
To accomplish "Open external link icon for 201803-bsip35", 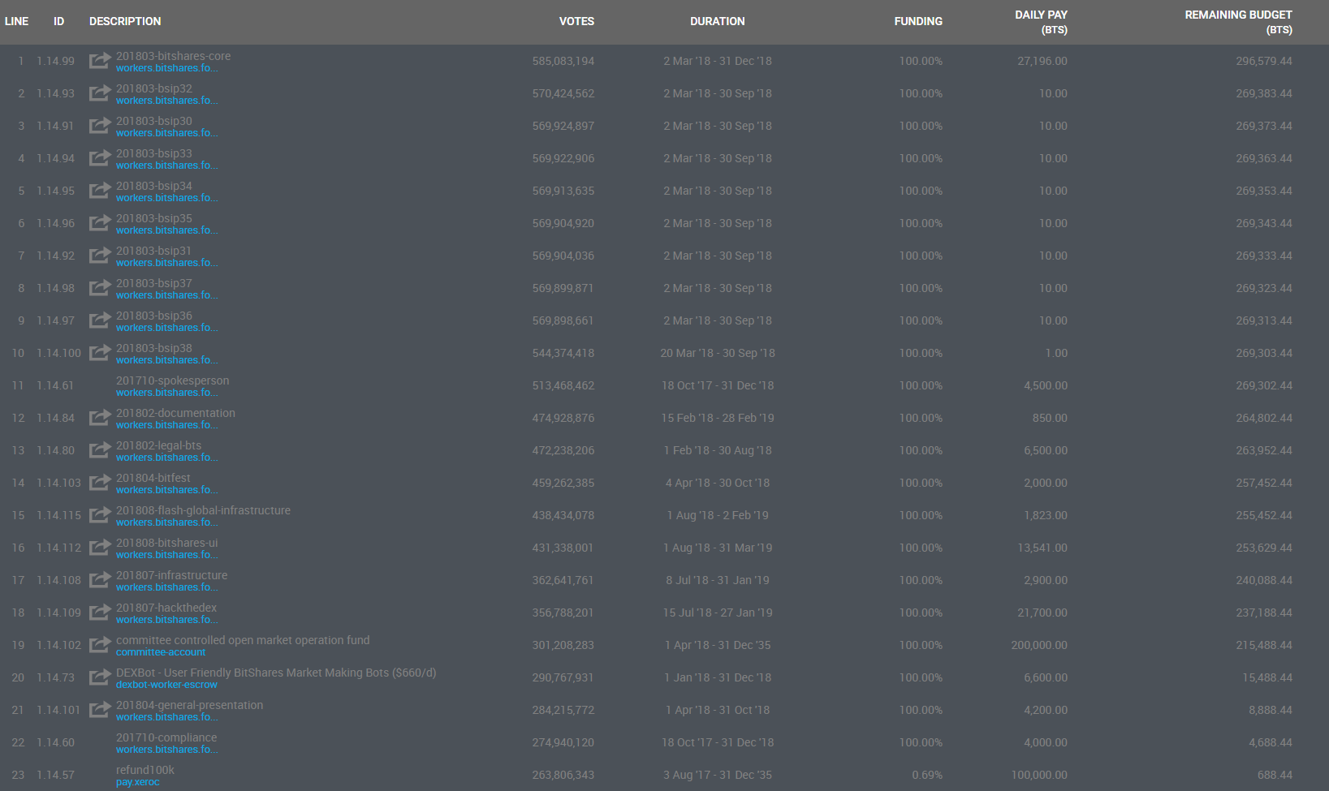I will [100, 223].
